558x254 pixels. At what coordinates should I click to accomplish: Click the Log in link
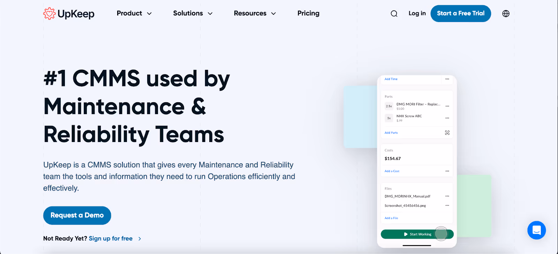(x=417, y=13)
